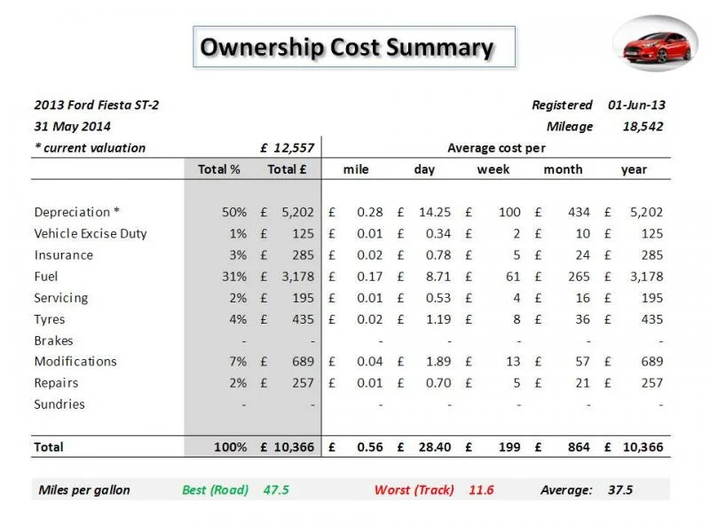Select the Fuel total of 3,178
The image size is (710, 532).
coord(297,277)
